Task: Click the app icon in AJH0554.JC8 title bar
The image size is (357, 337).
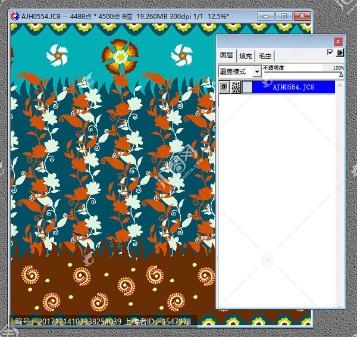Action: point(15,16)
